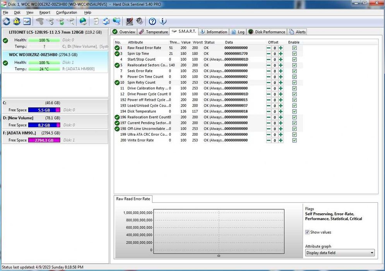Select the LITEONIT LCS-128L9S-11 disk entry
Image resolution: width=385 pixels, height=271 pixels.
pos(55,39)
